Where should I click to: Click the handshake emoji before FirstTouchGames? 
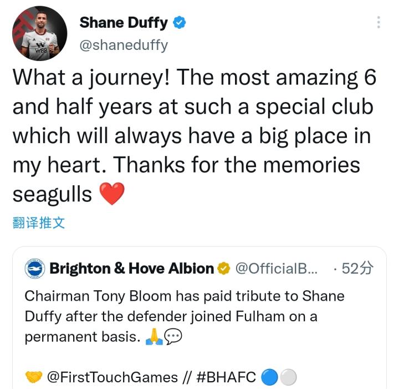[34, 377]
